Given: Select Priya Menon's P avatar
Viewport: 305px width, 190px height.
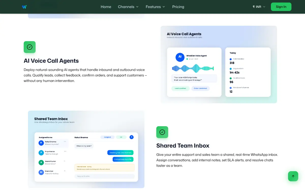Looking at the screenshot, I should pos(41,153).
